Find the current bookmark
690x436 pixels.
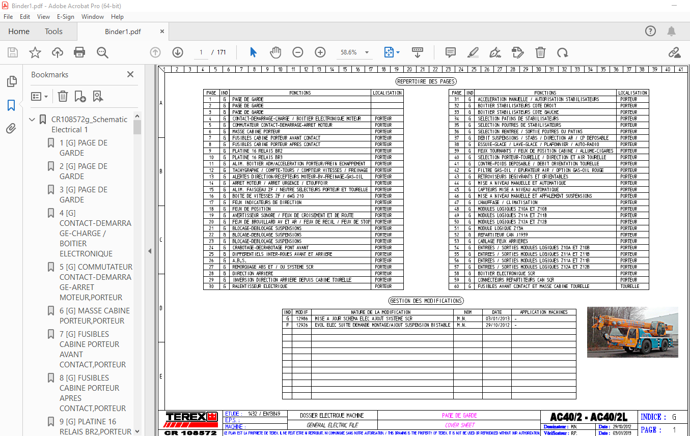click(x=98, y=96)
